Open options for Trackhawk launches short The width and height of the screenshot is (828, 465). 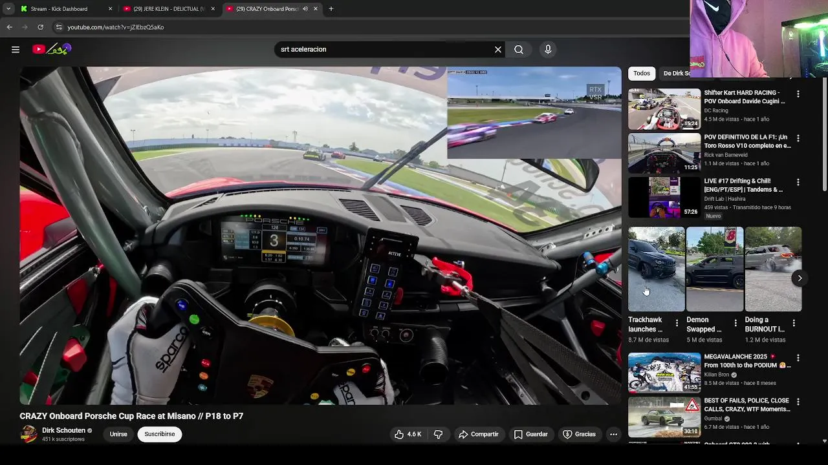677,323
